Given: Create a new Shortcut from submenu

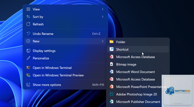Looking at the screenshot, I should [x=138, y=49].
